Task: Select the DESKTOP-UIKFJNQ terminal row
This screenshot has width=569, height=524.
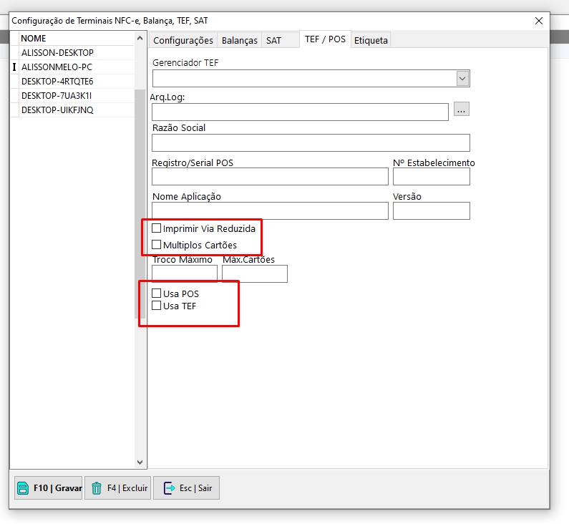Action: coord(57,110)
